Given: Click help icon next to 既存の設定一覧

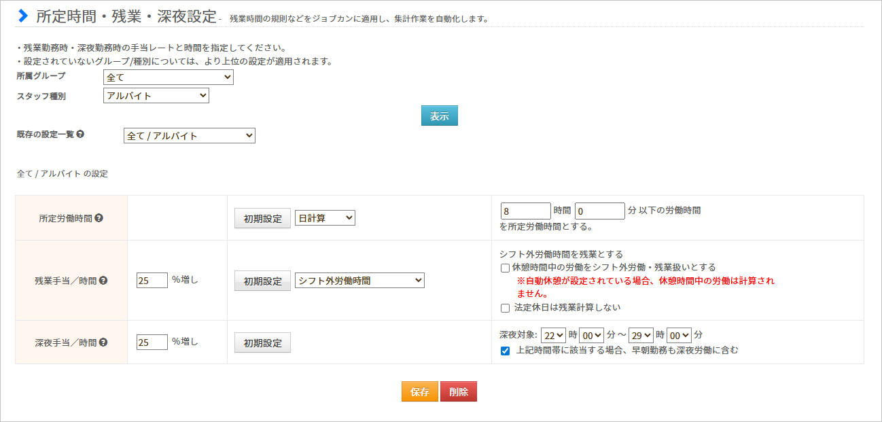Looking at the screenshot, I should [80, 135].
